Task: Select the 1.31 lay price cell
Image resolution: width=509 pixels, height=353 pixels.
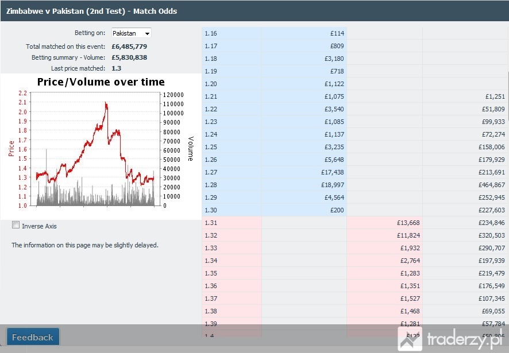Action: pos(232,223)
